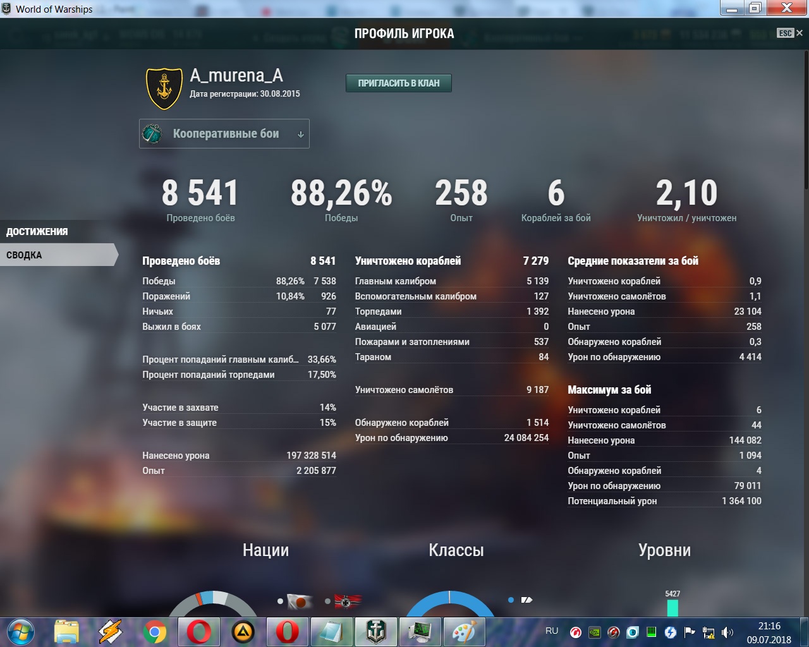Click the Уничтожено кораблей 7 279 heading
This screenshot has height=647, width=809.
point(452,261)
